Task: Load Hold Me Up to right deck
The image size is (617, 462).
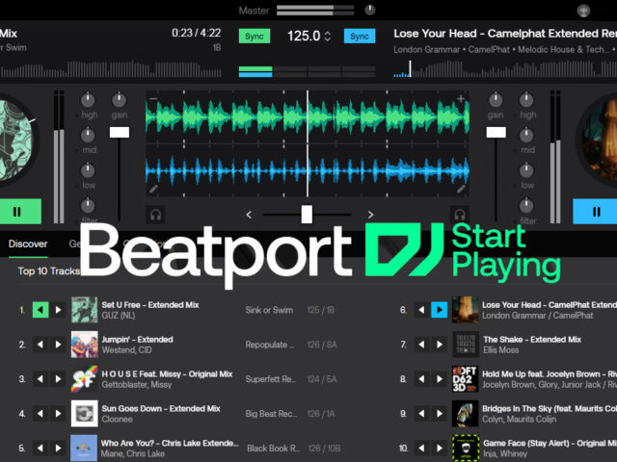Action: (440, 379)
